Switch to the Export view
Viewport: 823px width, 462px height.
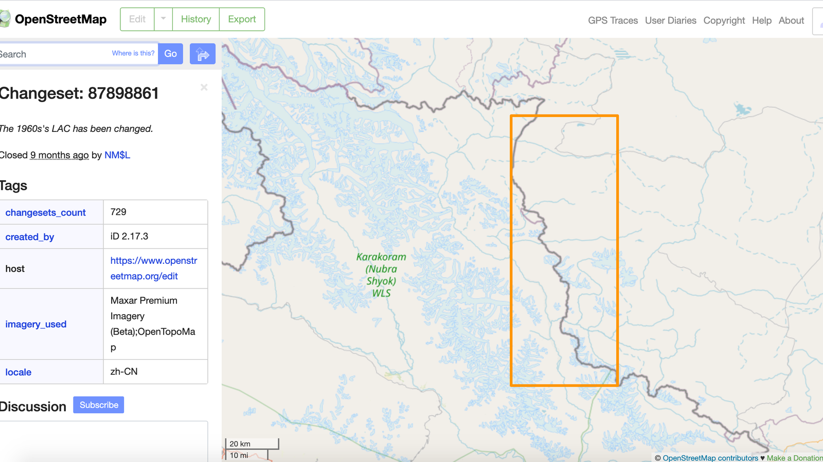(241, 19)
